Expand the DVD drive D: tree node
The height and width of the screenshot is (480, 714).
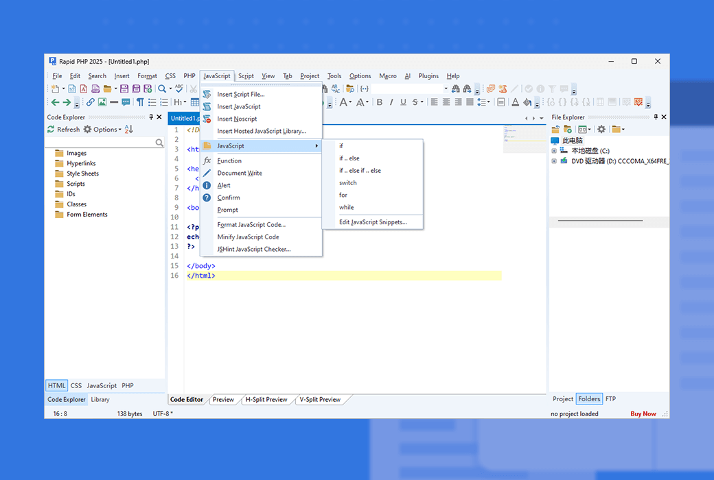point(554,161)
